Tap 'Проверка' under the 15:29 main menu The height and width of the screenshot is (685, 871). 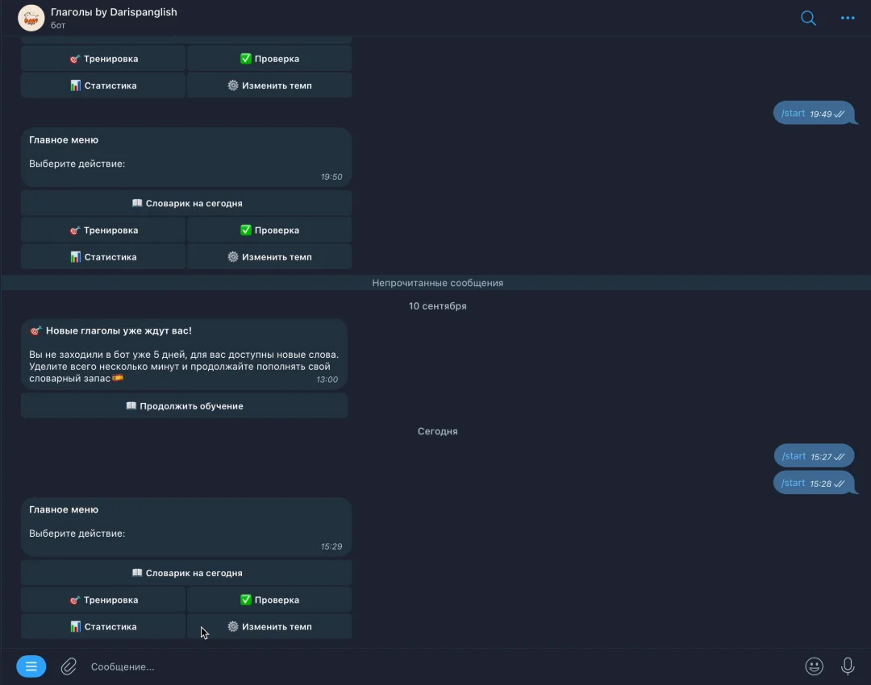(269, 600)
